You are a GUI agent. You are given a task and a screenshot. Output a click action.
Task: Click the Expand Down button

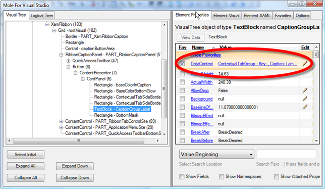tap(75, 166)
